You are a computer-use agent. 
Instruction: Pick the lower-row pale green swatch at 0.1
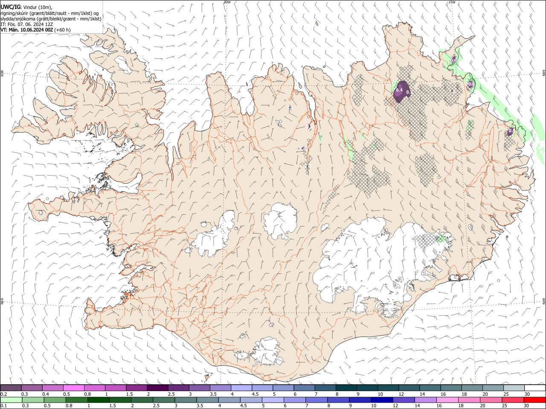tap(11, 400)
